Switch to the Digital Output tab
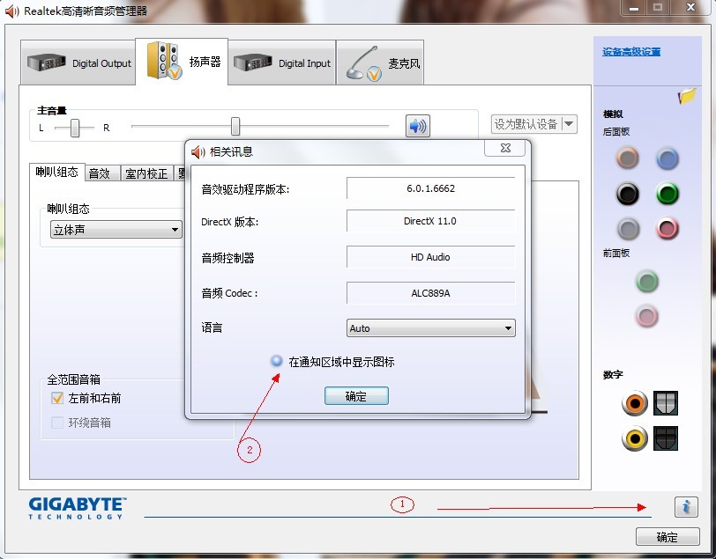 [78, 63]
